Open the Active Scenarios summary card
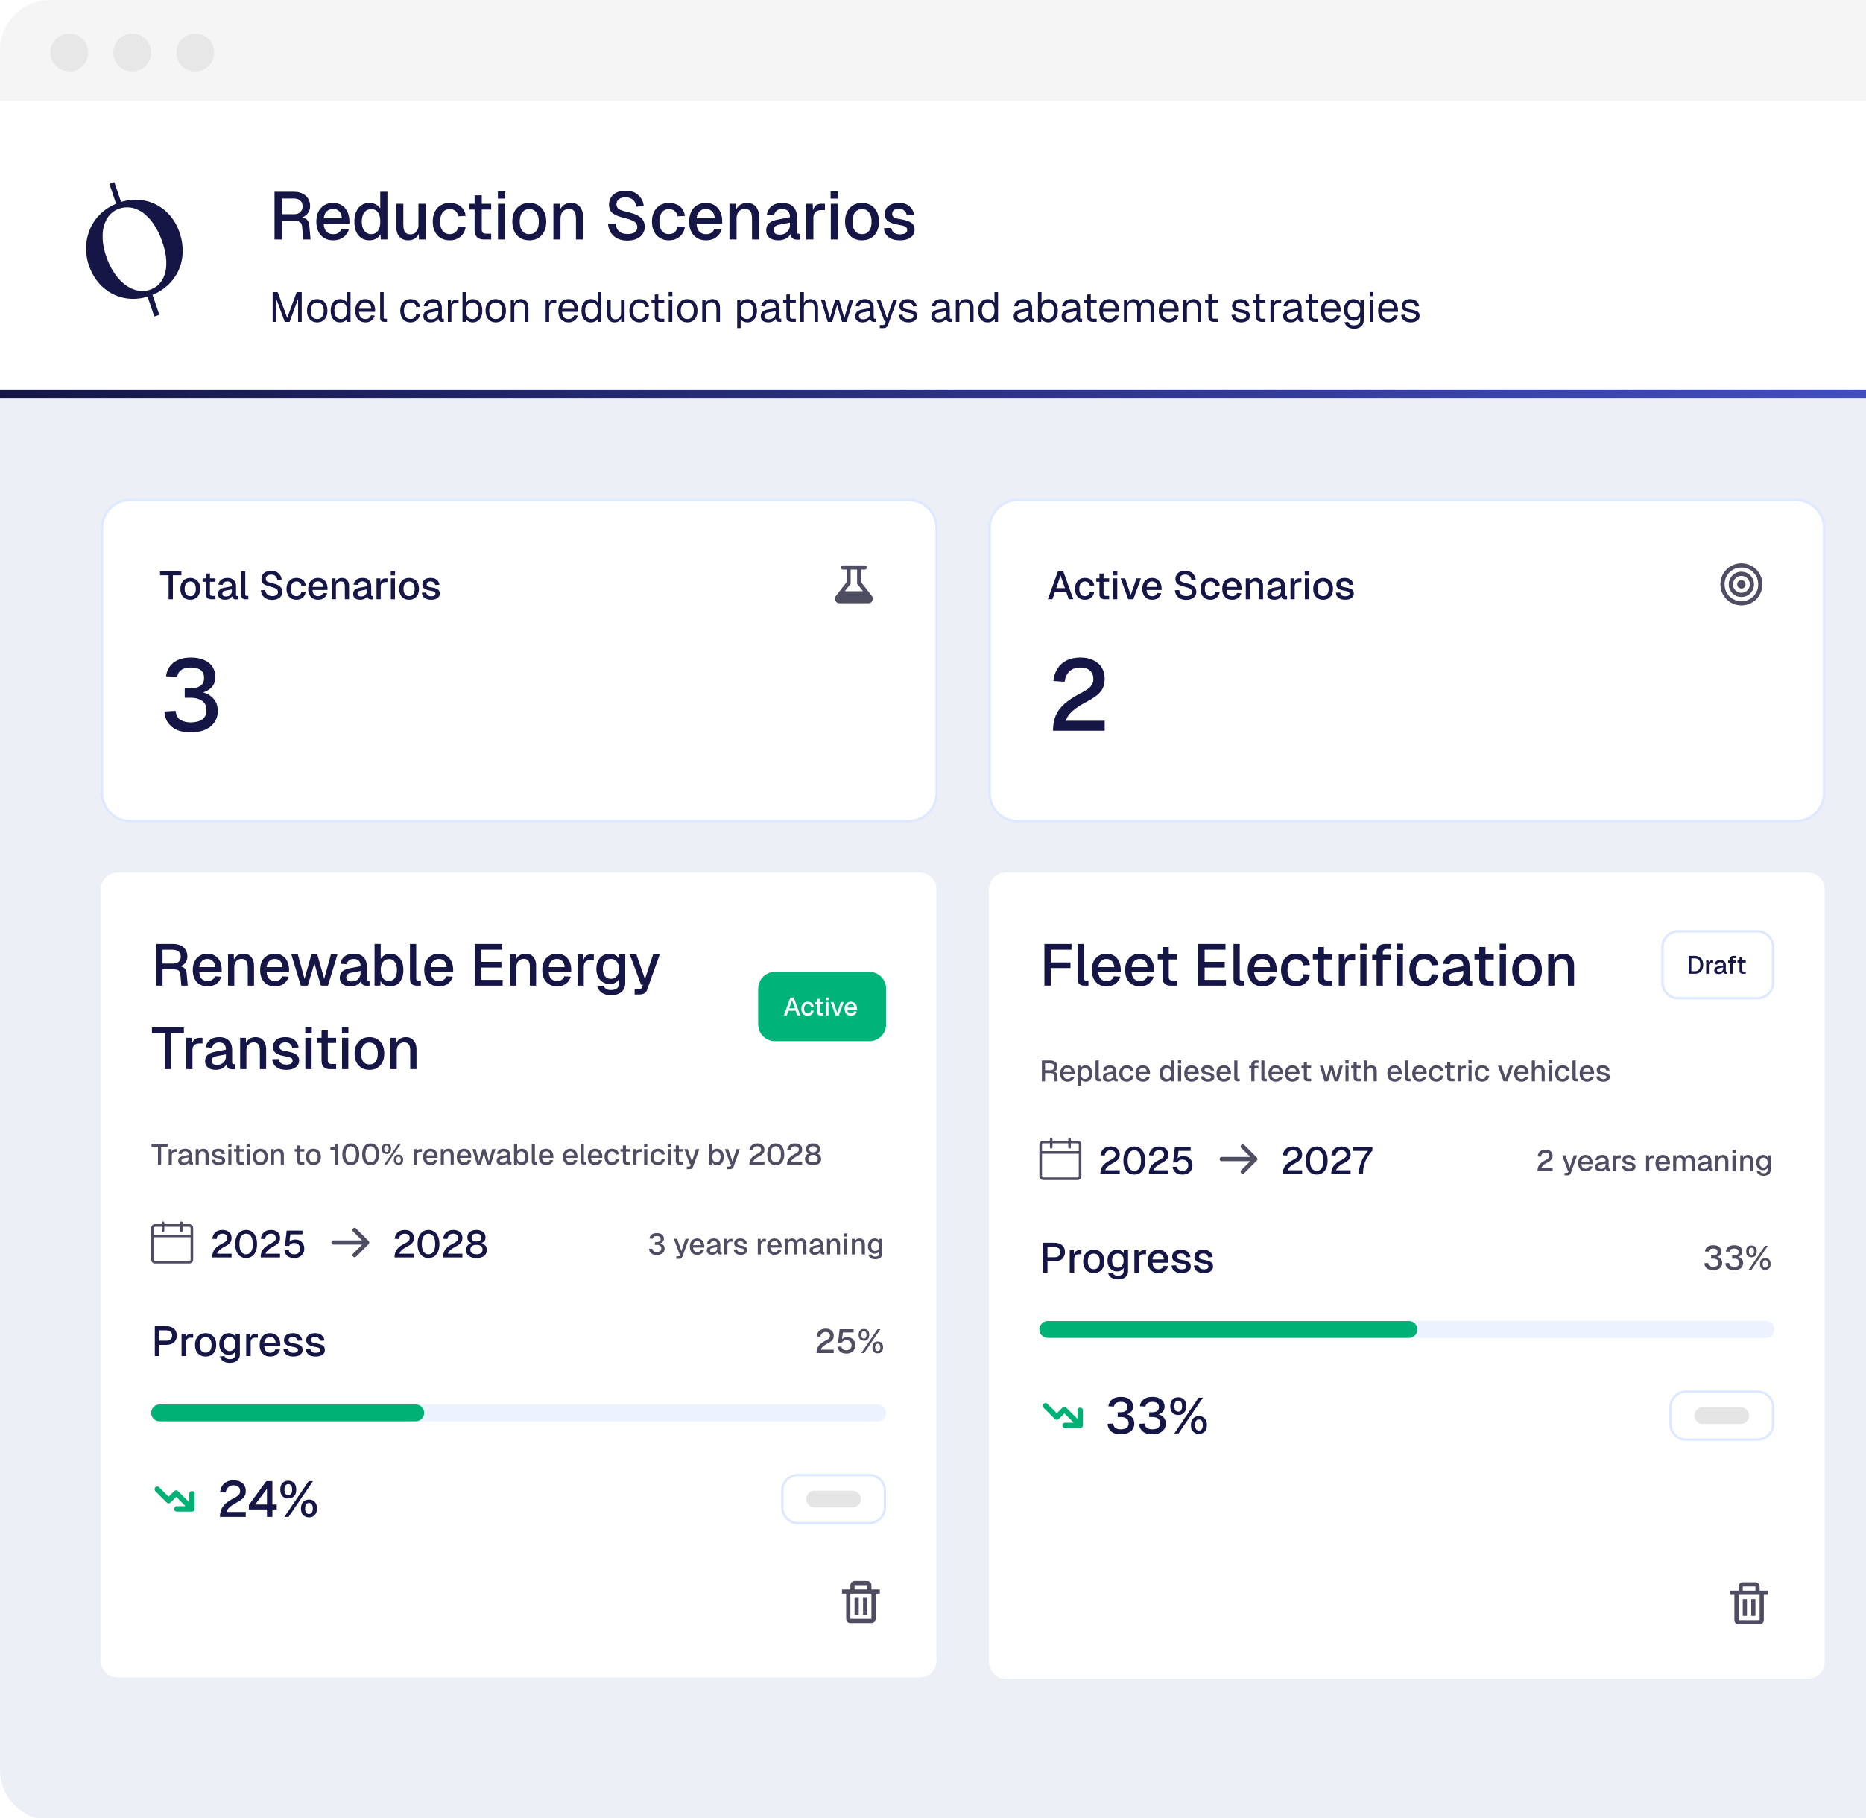1866x1818 pixels. pyautogui.click(x=1405, y=660)
